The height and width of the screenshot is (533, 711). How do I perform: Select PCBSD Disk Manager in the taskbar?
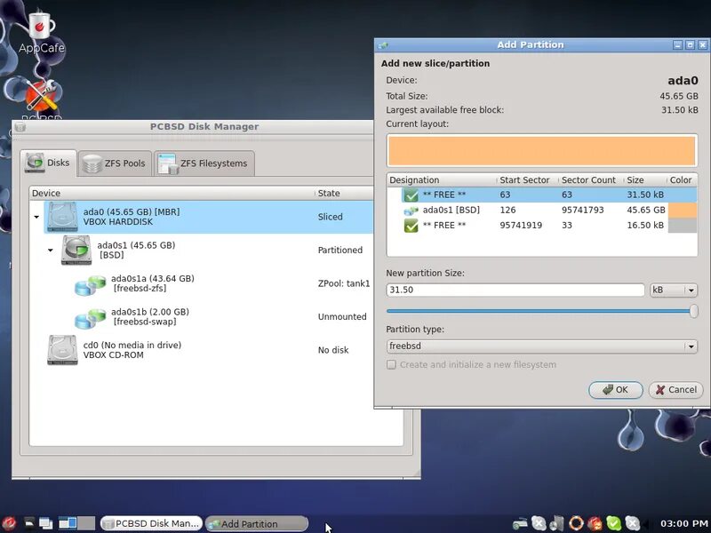[151, 523]
